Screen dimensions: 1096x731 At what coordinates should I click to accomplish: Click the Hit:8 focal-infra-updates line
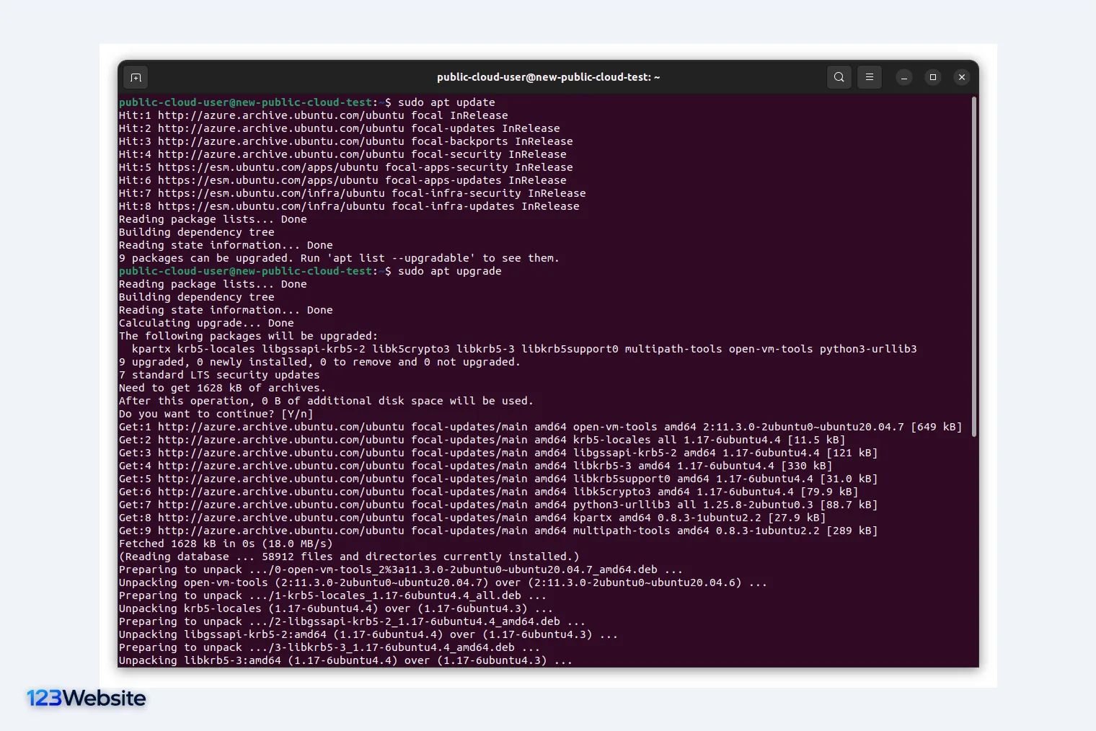(349, 206)
